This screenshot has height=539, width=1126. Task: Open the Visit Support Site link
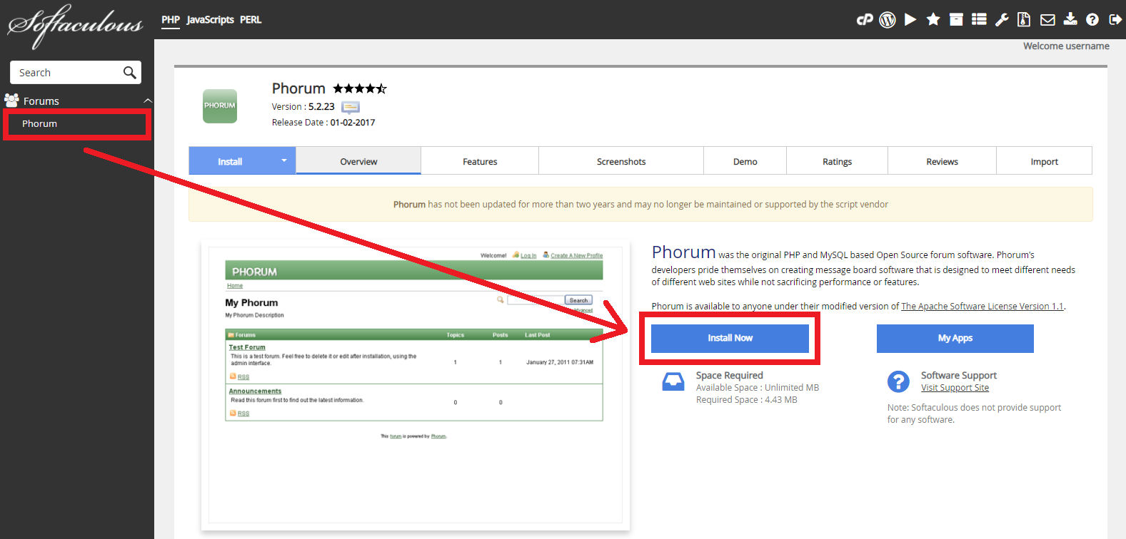point(955,388)
